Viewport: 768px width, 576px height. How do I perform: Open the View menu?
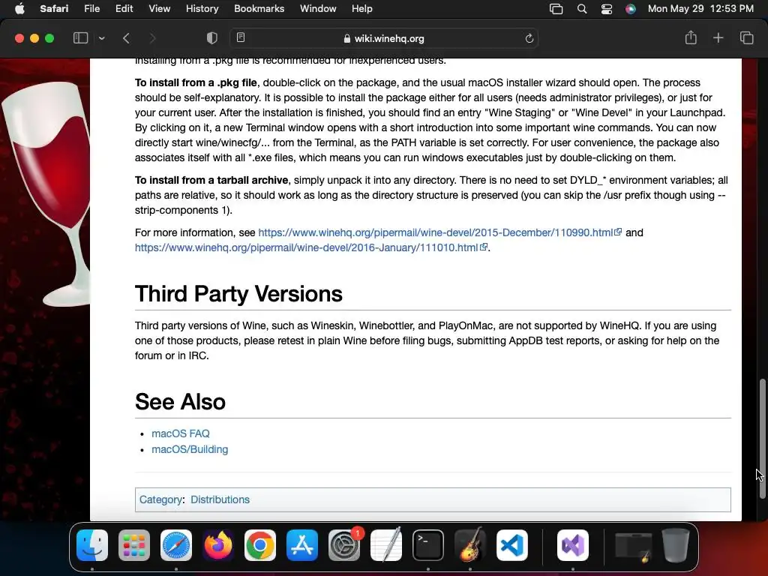[159, 9]
